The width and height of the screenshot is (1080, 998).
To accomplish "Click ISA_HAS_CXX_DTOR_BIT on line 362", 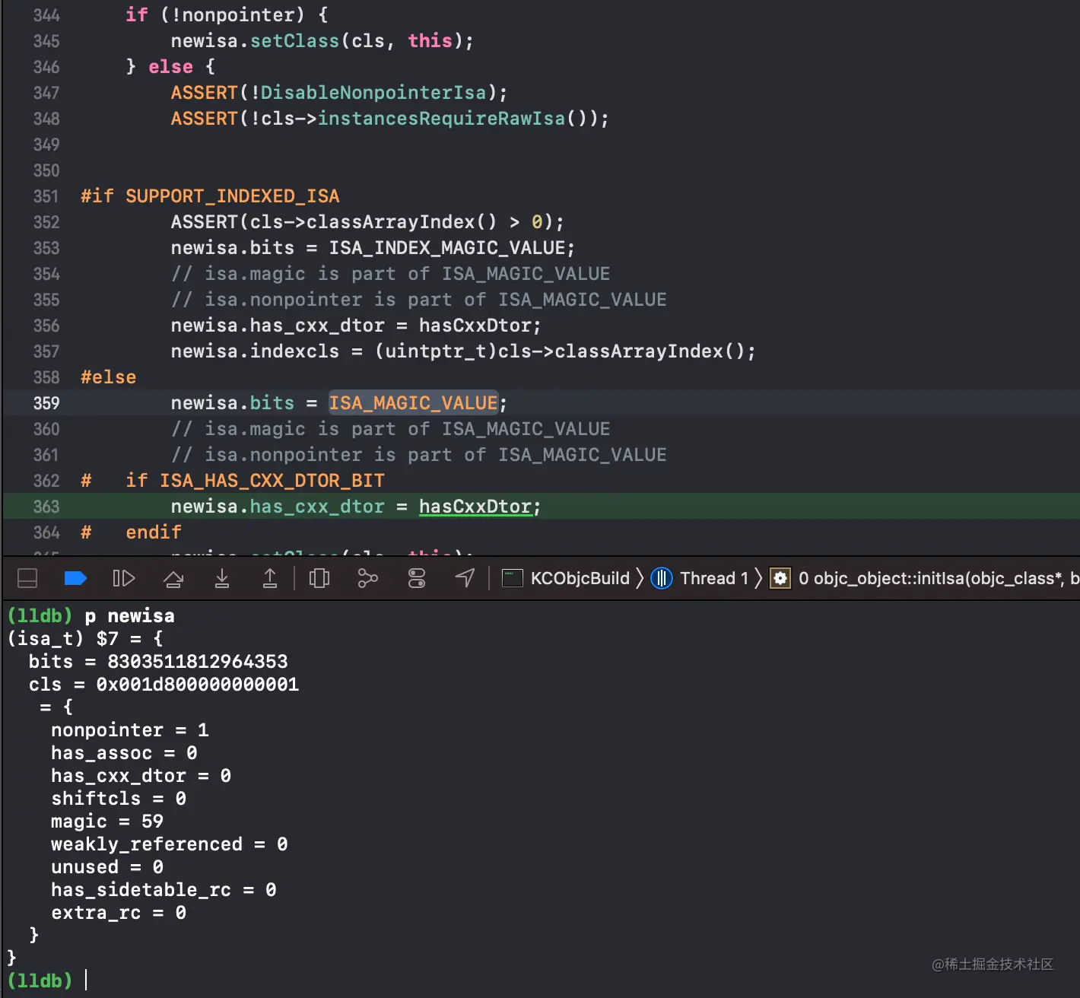I will click(272, 481).
